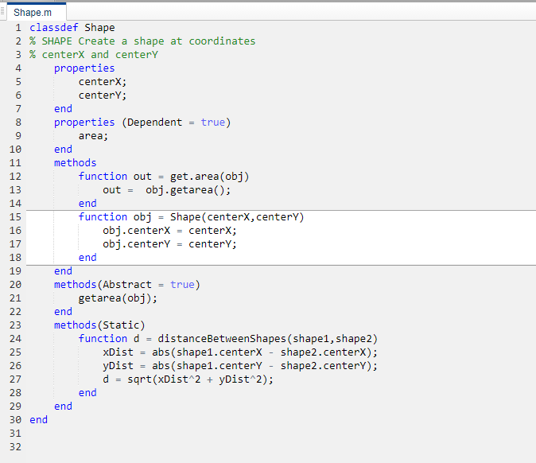
Task: Click line number 1 in the gutter
Action: click(x=17, y=28)
